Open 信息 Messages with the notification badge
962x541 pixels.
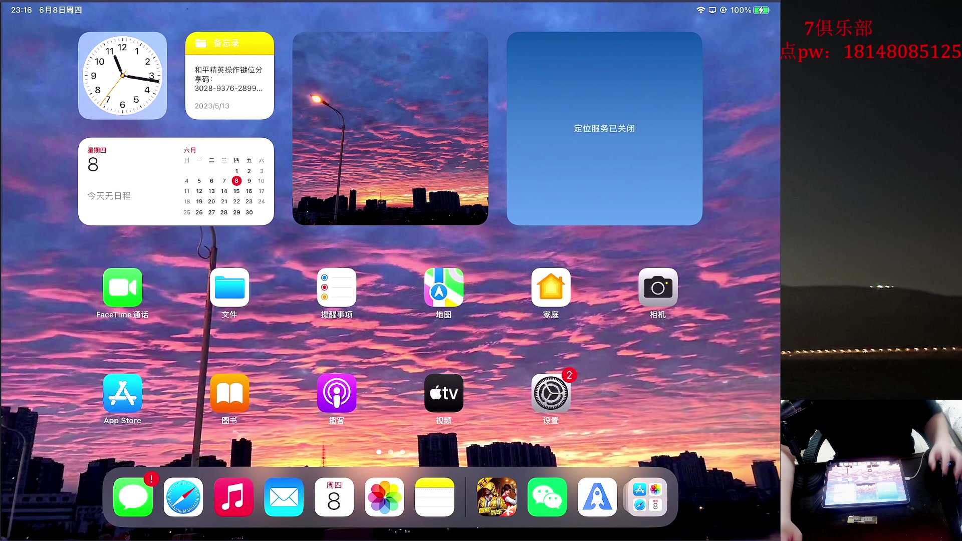pyautogui.click(x=133, y=497)
